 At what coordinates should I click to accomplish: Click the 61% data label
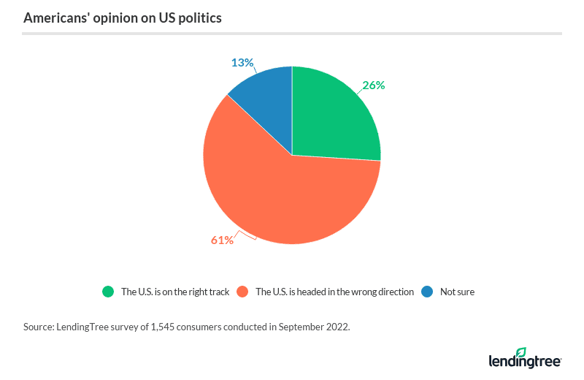[x=222, y=240]
